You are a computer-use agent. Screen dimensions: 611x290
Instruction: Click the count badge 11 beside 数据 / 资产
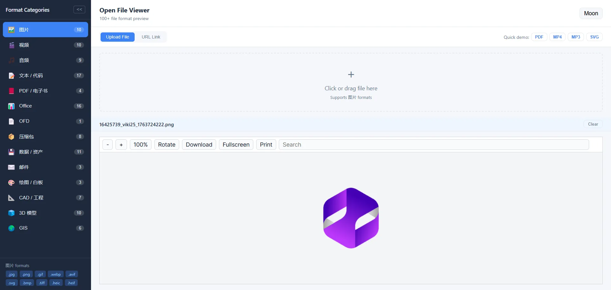79,152
